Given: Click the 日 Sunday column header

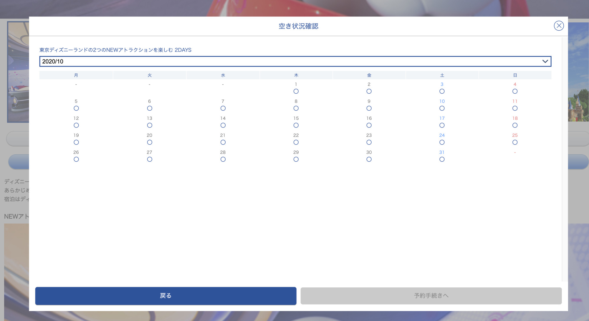Looking at the screenshot, I should pos(515,75).
